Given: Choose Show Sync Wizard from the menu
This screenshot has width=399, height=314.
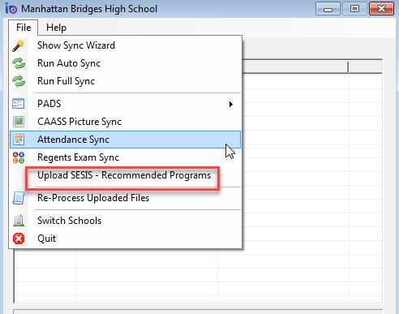Looking at the screenshot, I should [125, 45].
